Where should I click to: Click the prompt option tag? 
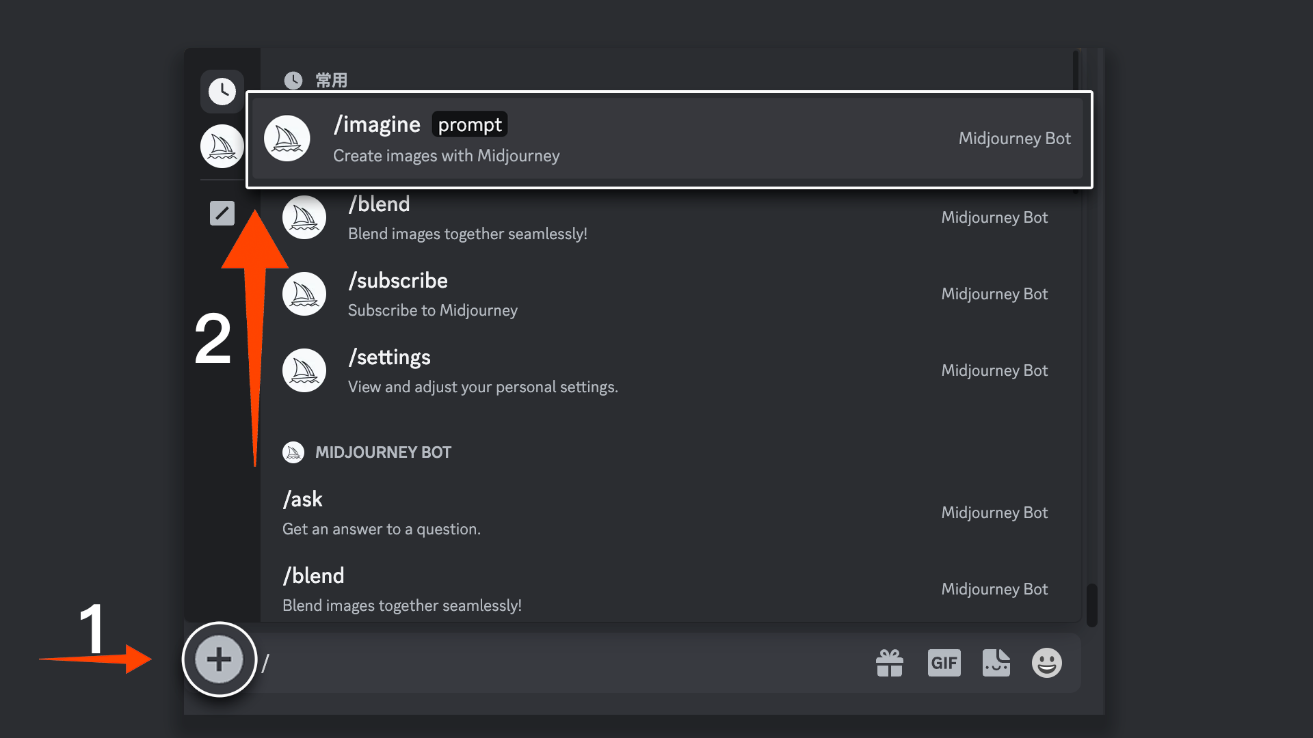470,125
